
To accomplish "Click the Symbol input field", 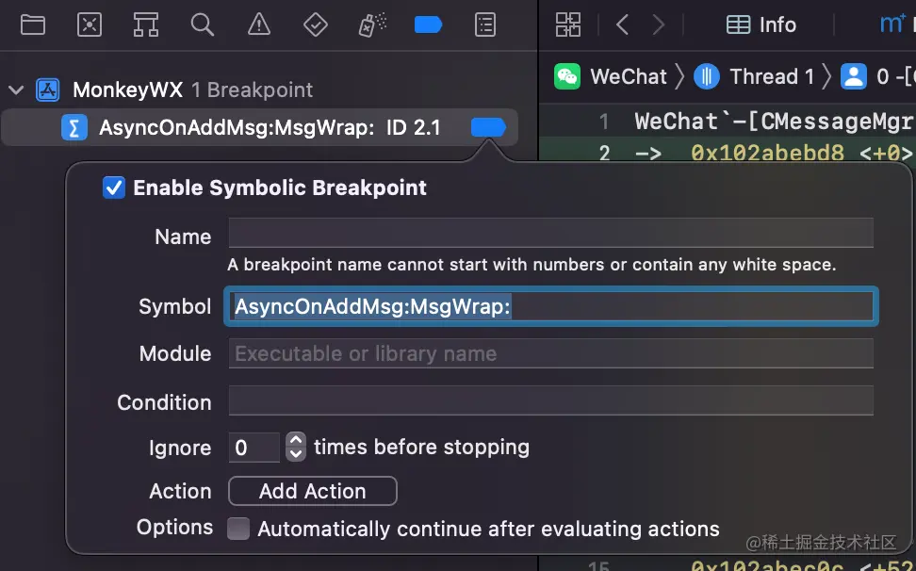I will tap(551, 306).
